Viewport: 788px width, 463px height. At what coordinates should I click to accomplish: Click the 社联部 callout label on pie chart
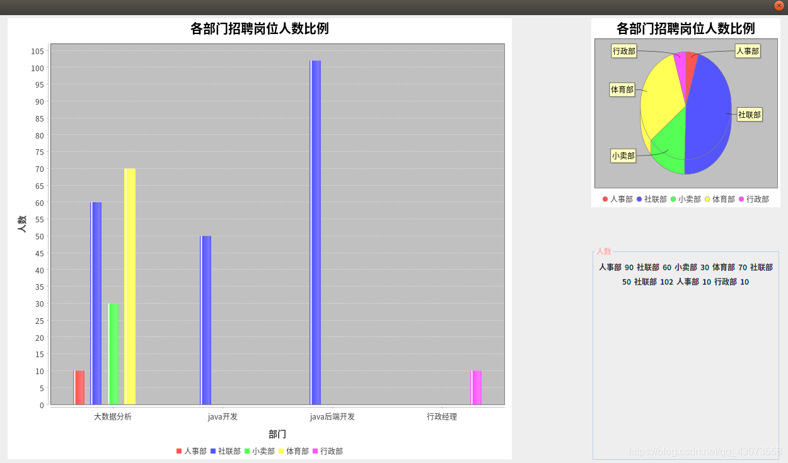[x=750, y=115]
